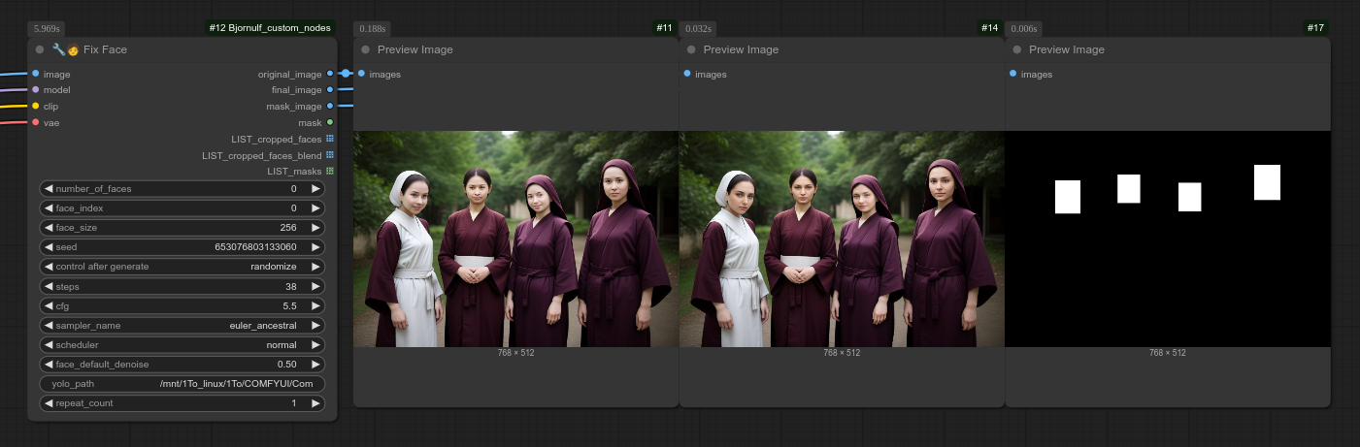This screenshot has height=447, width=1360.
Task: Click the face_default_denoise slider field
Action: point(182,365)
